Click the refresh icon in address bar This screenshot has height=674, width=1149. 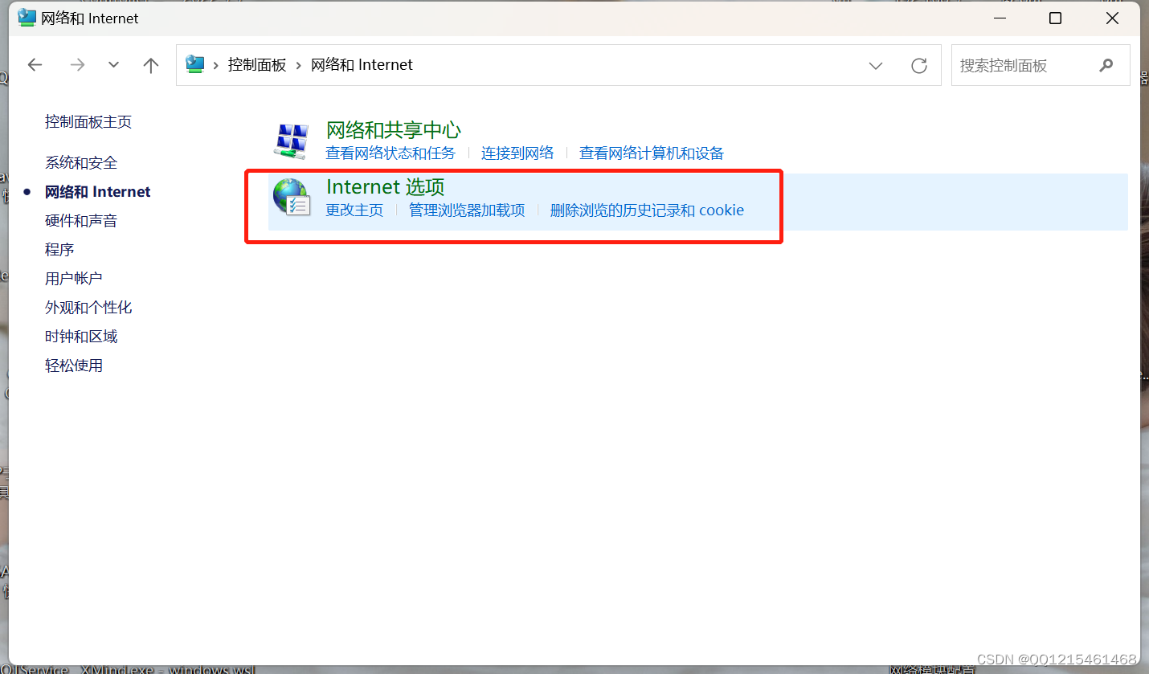tap(918, 65)
